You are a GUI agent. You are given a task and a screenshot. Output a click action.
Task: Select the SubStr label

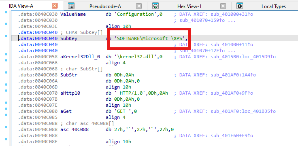point(69,75)
